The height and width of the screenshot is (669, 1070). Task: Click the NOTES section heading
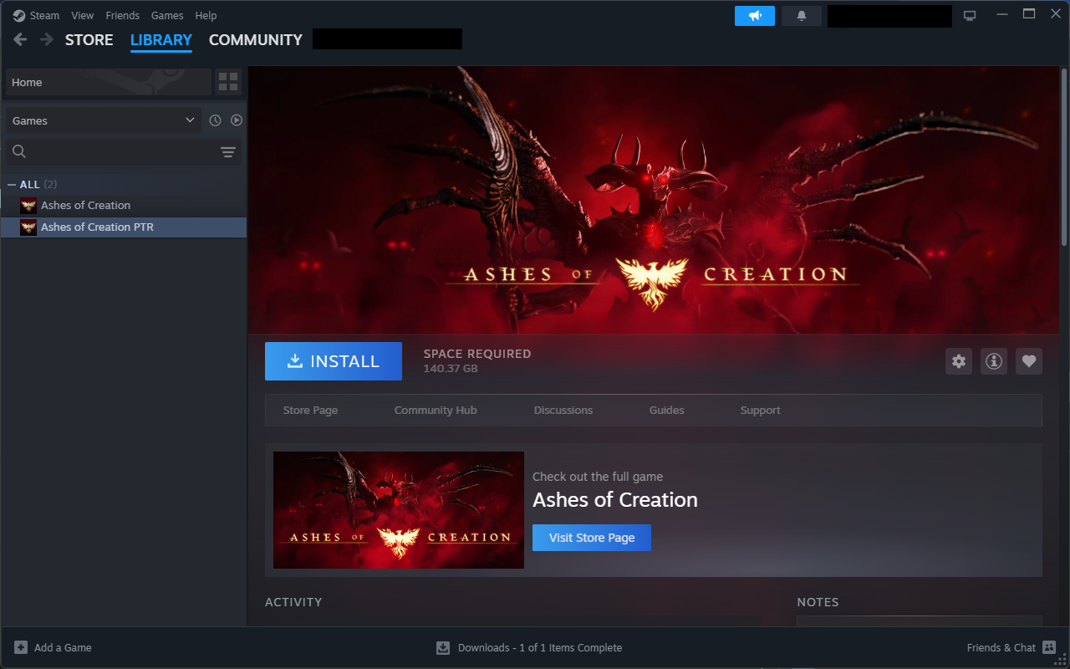click(818, 602)
